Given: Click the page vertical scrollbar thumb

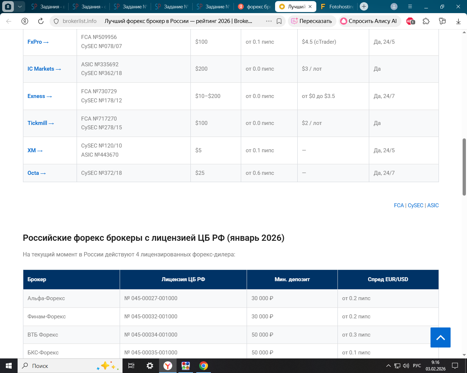Looking at the screenshot, I should pos(464,167).
